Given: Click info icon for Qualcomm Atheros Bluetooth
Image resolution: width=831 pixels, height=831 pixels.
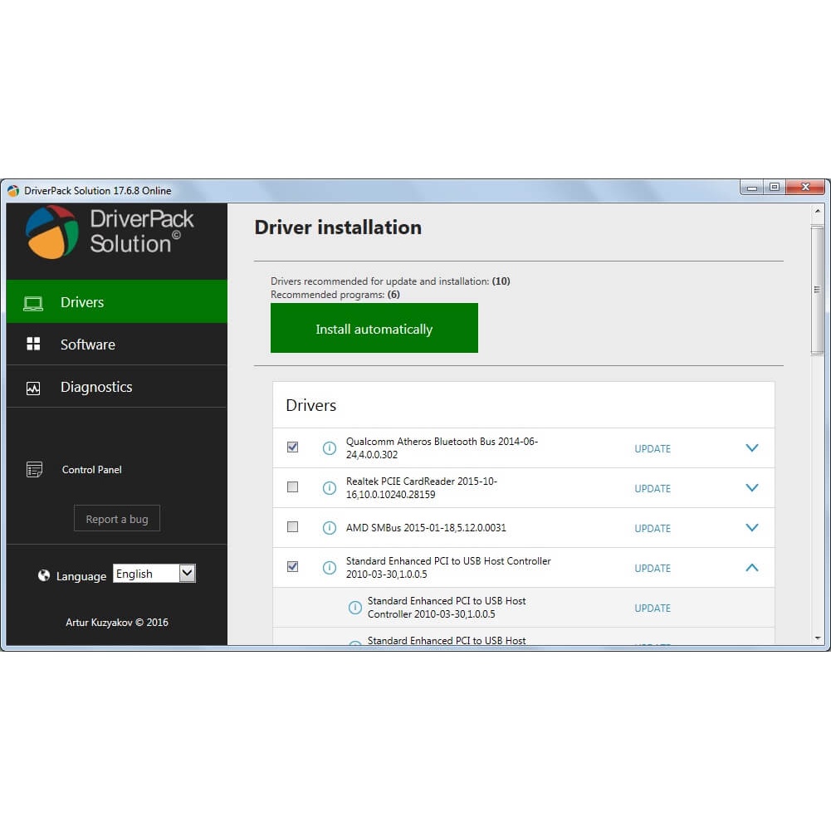Looking at the screenshot, I should click(x=330, y=448).
